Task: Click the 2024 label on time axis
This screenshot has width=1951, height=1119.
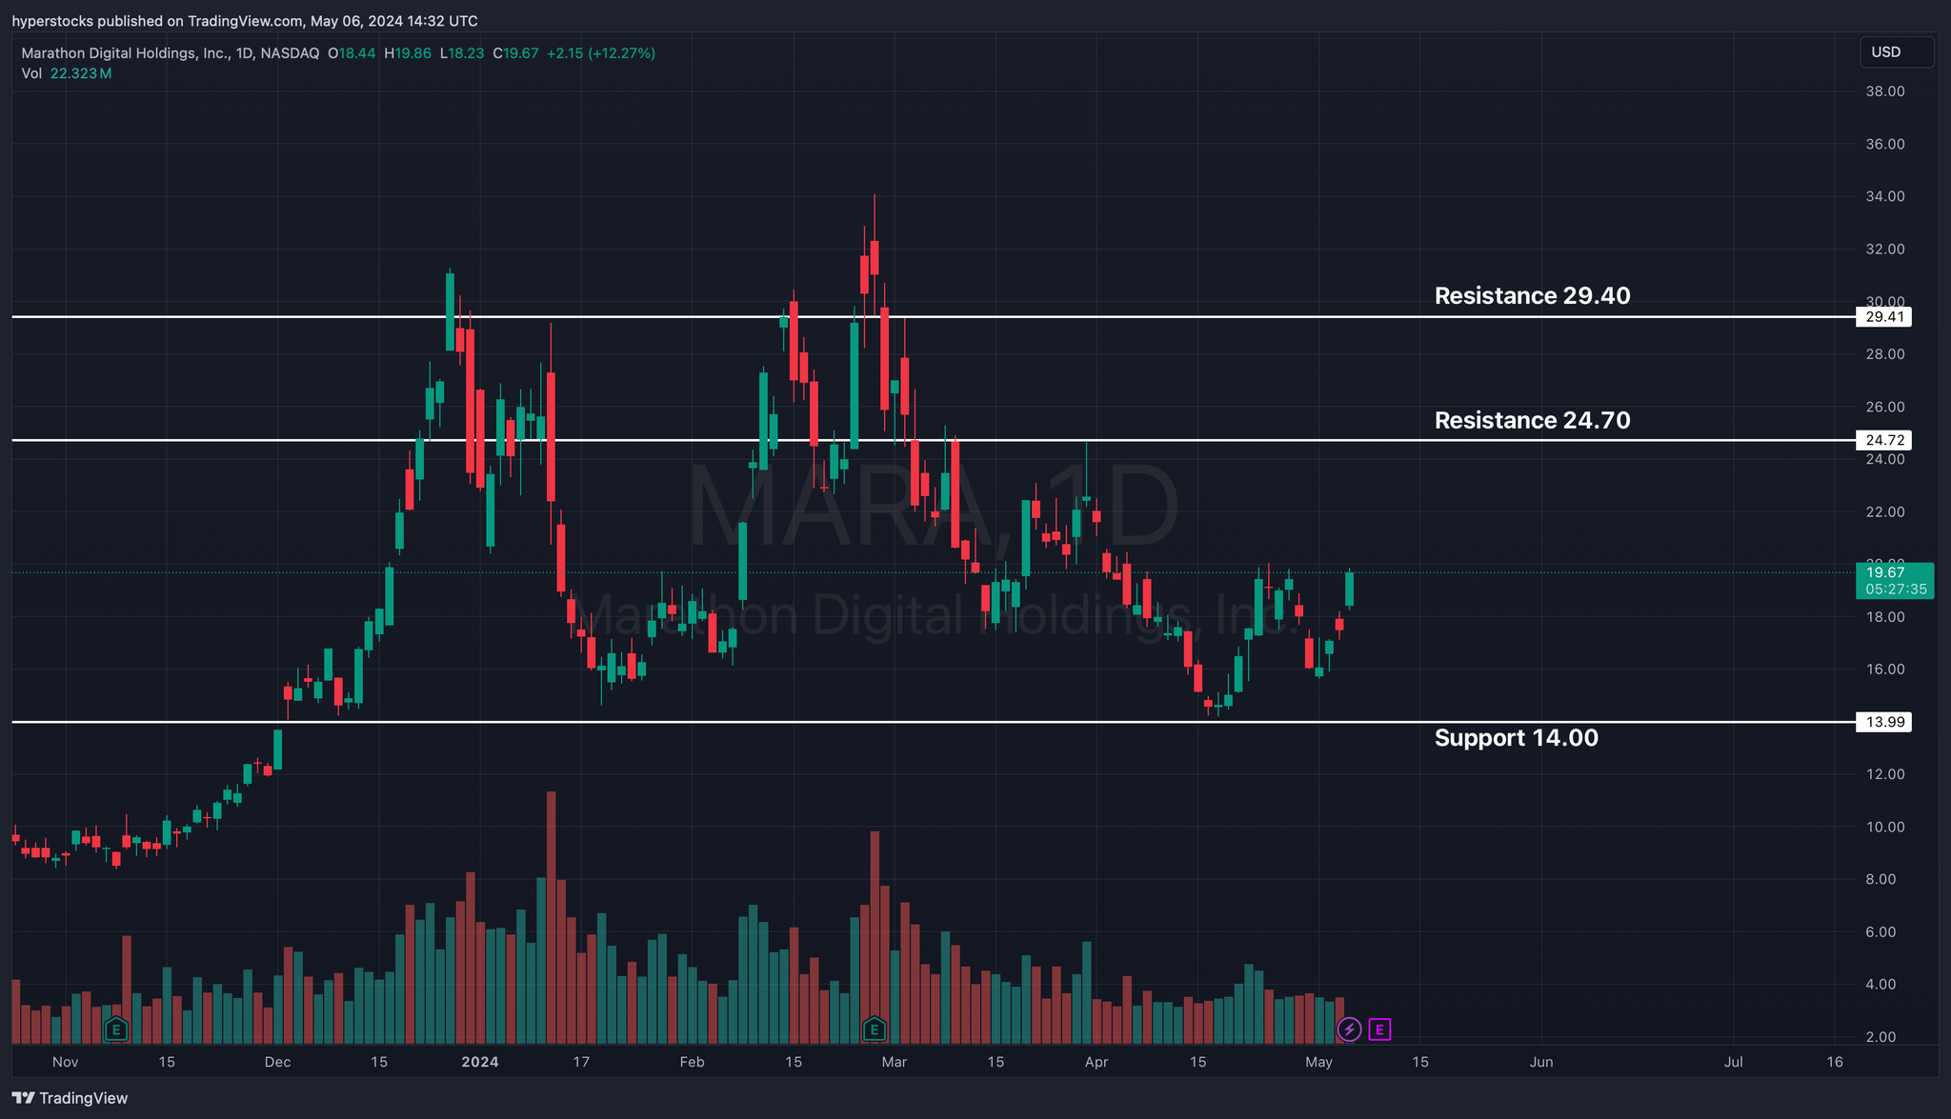Action: (x=479, y=1062)
